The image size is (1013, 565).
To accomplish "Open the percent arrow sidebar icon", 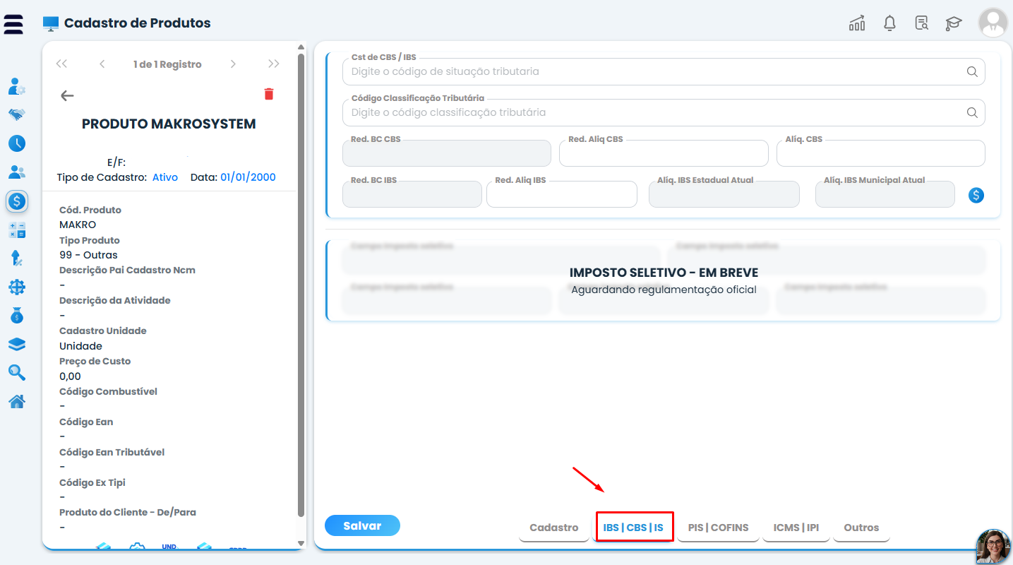I will coord(17,258).
